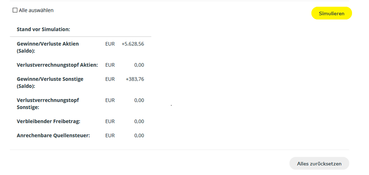
Task: Click EUR in the Anrechenbare Quellensteuer row
Action: click(110, 135)
